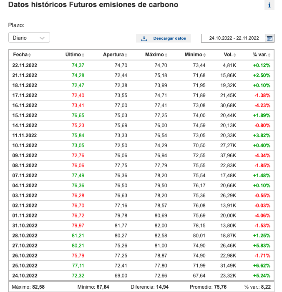Select the 17.11.2022 date cell
This screenshot has height=292, width=282.
pos(25,96)
